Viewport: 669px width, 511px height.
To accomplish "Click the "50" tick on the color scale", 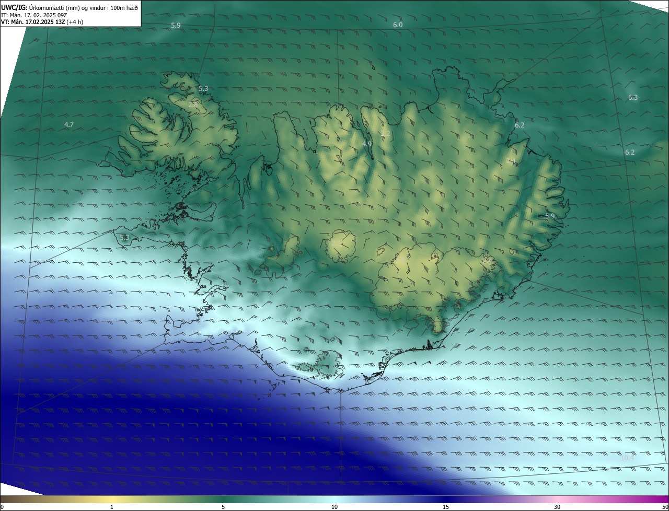I will click(665, 507).
